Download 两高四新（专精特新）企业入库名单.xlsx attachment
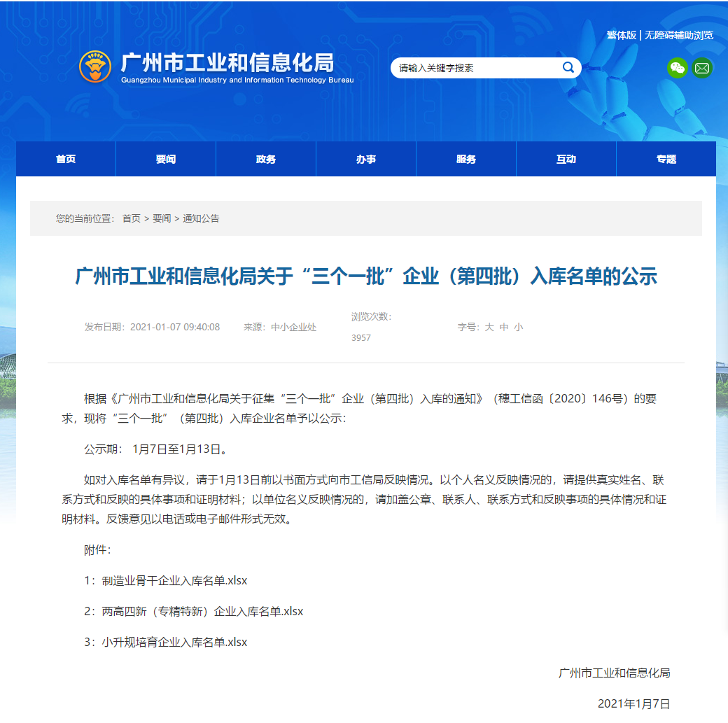The width and height of the screenshot is (728, 723). 202,611
